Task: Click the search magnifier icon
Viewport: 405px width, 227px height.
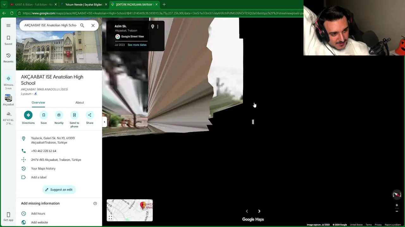Action: click(82, 25)
